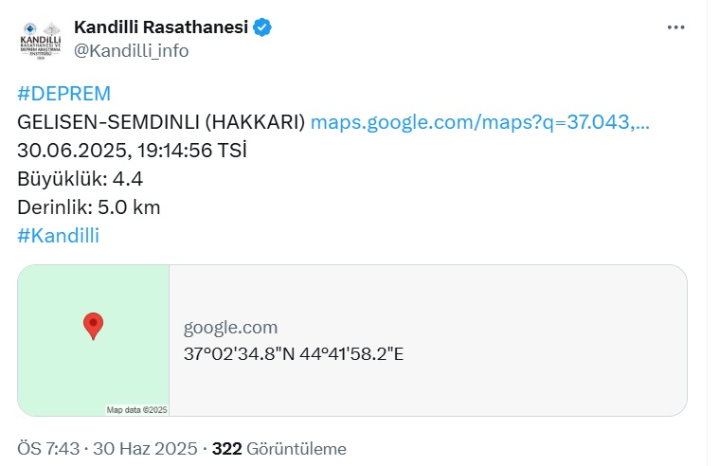
Task: Click the ÖS 7:43 timestamp
Action: (x=48, y=449)
